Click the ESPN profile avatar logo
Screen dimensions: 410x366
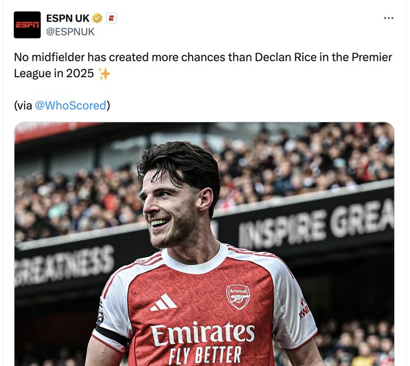(x=27, y=25)
